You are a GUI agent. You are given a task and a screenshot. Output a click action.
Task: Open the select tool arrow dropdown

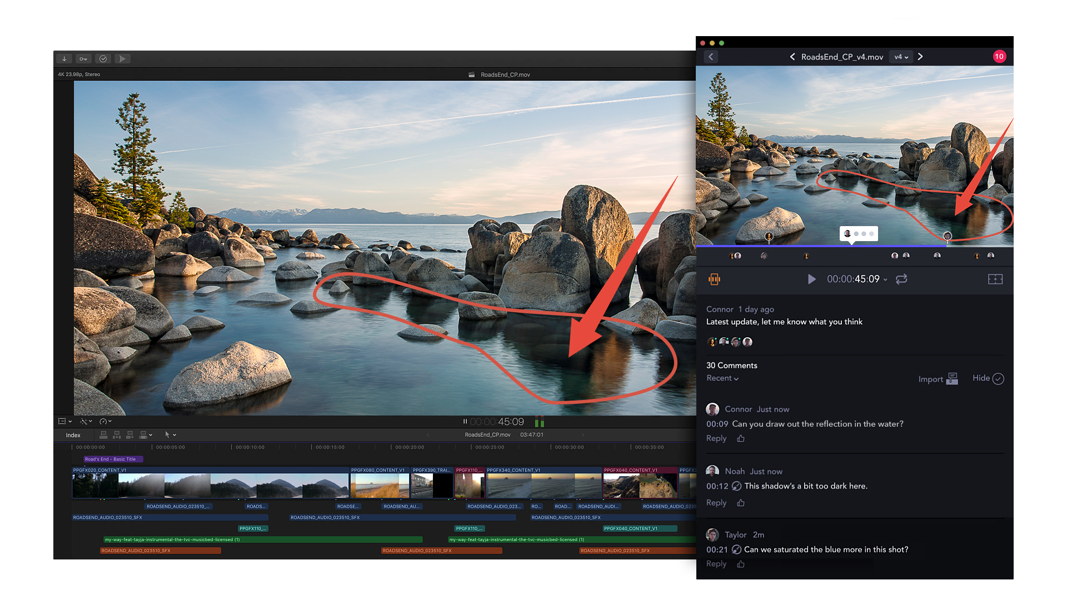click(170, 435)
